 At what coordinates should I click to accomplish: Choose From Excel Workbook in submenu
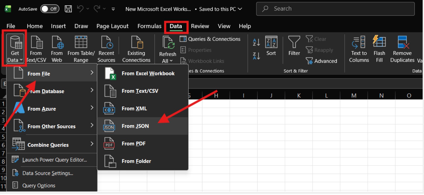click(x=143, y=73)
